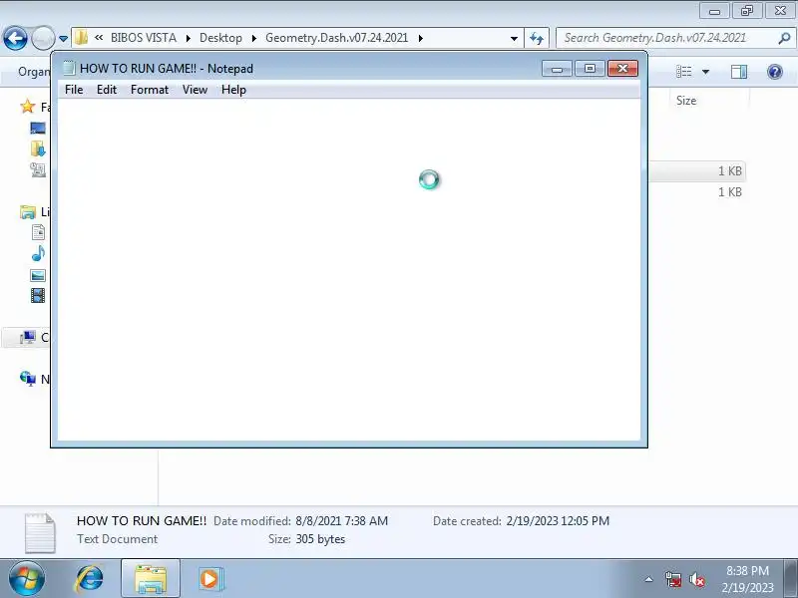The image size is (798, 598).
Task: Click the Favorites star icon
Action: 28,107
